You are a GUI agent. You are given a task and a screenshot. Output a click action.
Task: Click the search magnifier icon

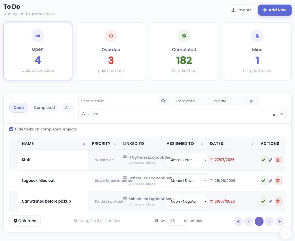[163, 101]
